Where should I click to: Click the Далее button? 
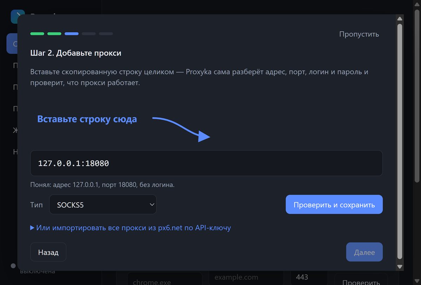pos(364,252)
